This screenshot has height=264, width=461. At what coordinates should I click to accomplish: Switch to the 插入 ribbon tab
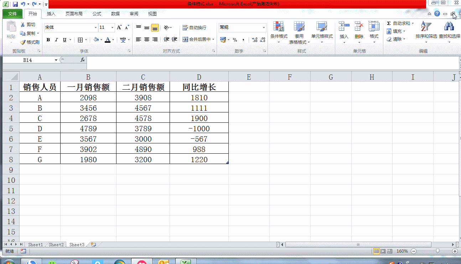[x=51, y=14]
